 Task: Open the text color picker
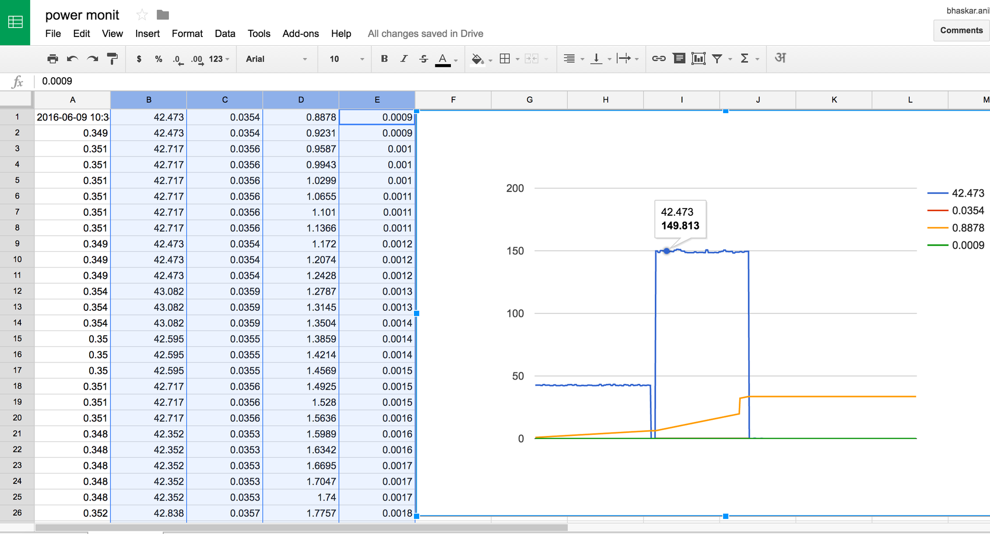[444, 58]
